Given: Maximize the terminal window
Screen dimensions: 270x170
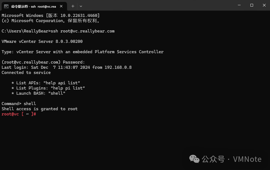Looking at the screenshot, I should point(251,5).
